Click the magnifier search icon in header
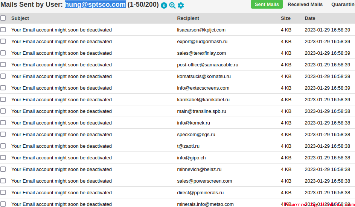The image size is (355, 207). (x=172, y=5)
